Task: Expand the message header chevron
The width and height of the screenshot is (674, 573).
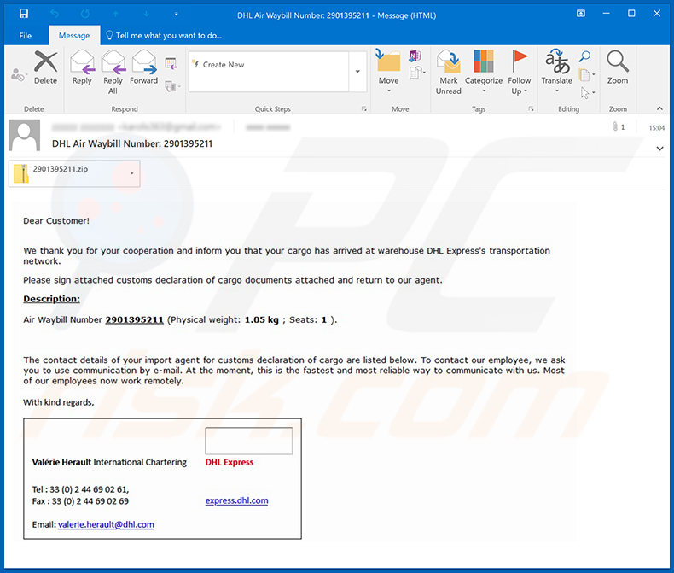Action: pyautogui.click(x=659, y=149)
